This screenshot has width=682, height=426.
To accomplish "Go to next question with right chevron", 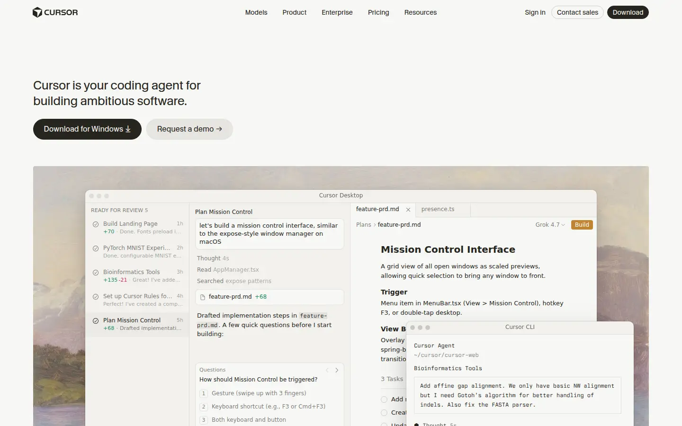I will click(x=337, y=370).
